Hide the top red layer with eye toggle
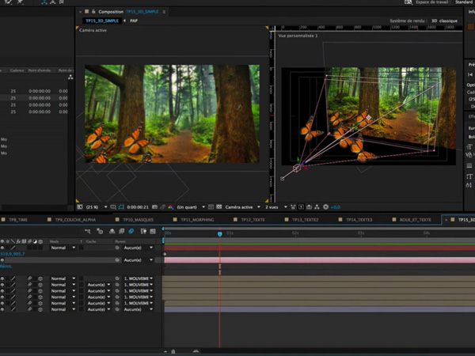This screenshot has width=475, height=356. (2, 248)
